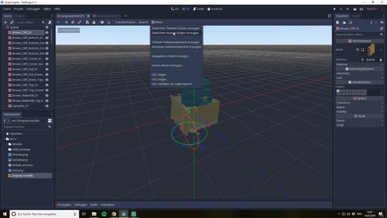Activate the Select mode arrow tool

59,22
